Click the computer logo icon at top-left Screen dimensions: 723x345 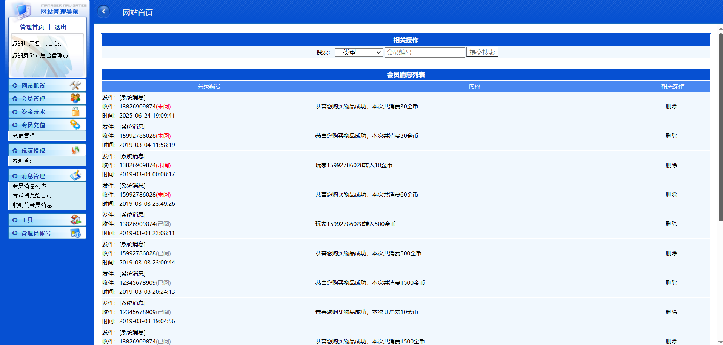[23, 11]
